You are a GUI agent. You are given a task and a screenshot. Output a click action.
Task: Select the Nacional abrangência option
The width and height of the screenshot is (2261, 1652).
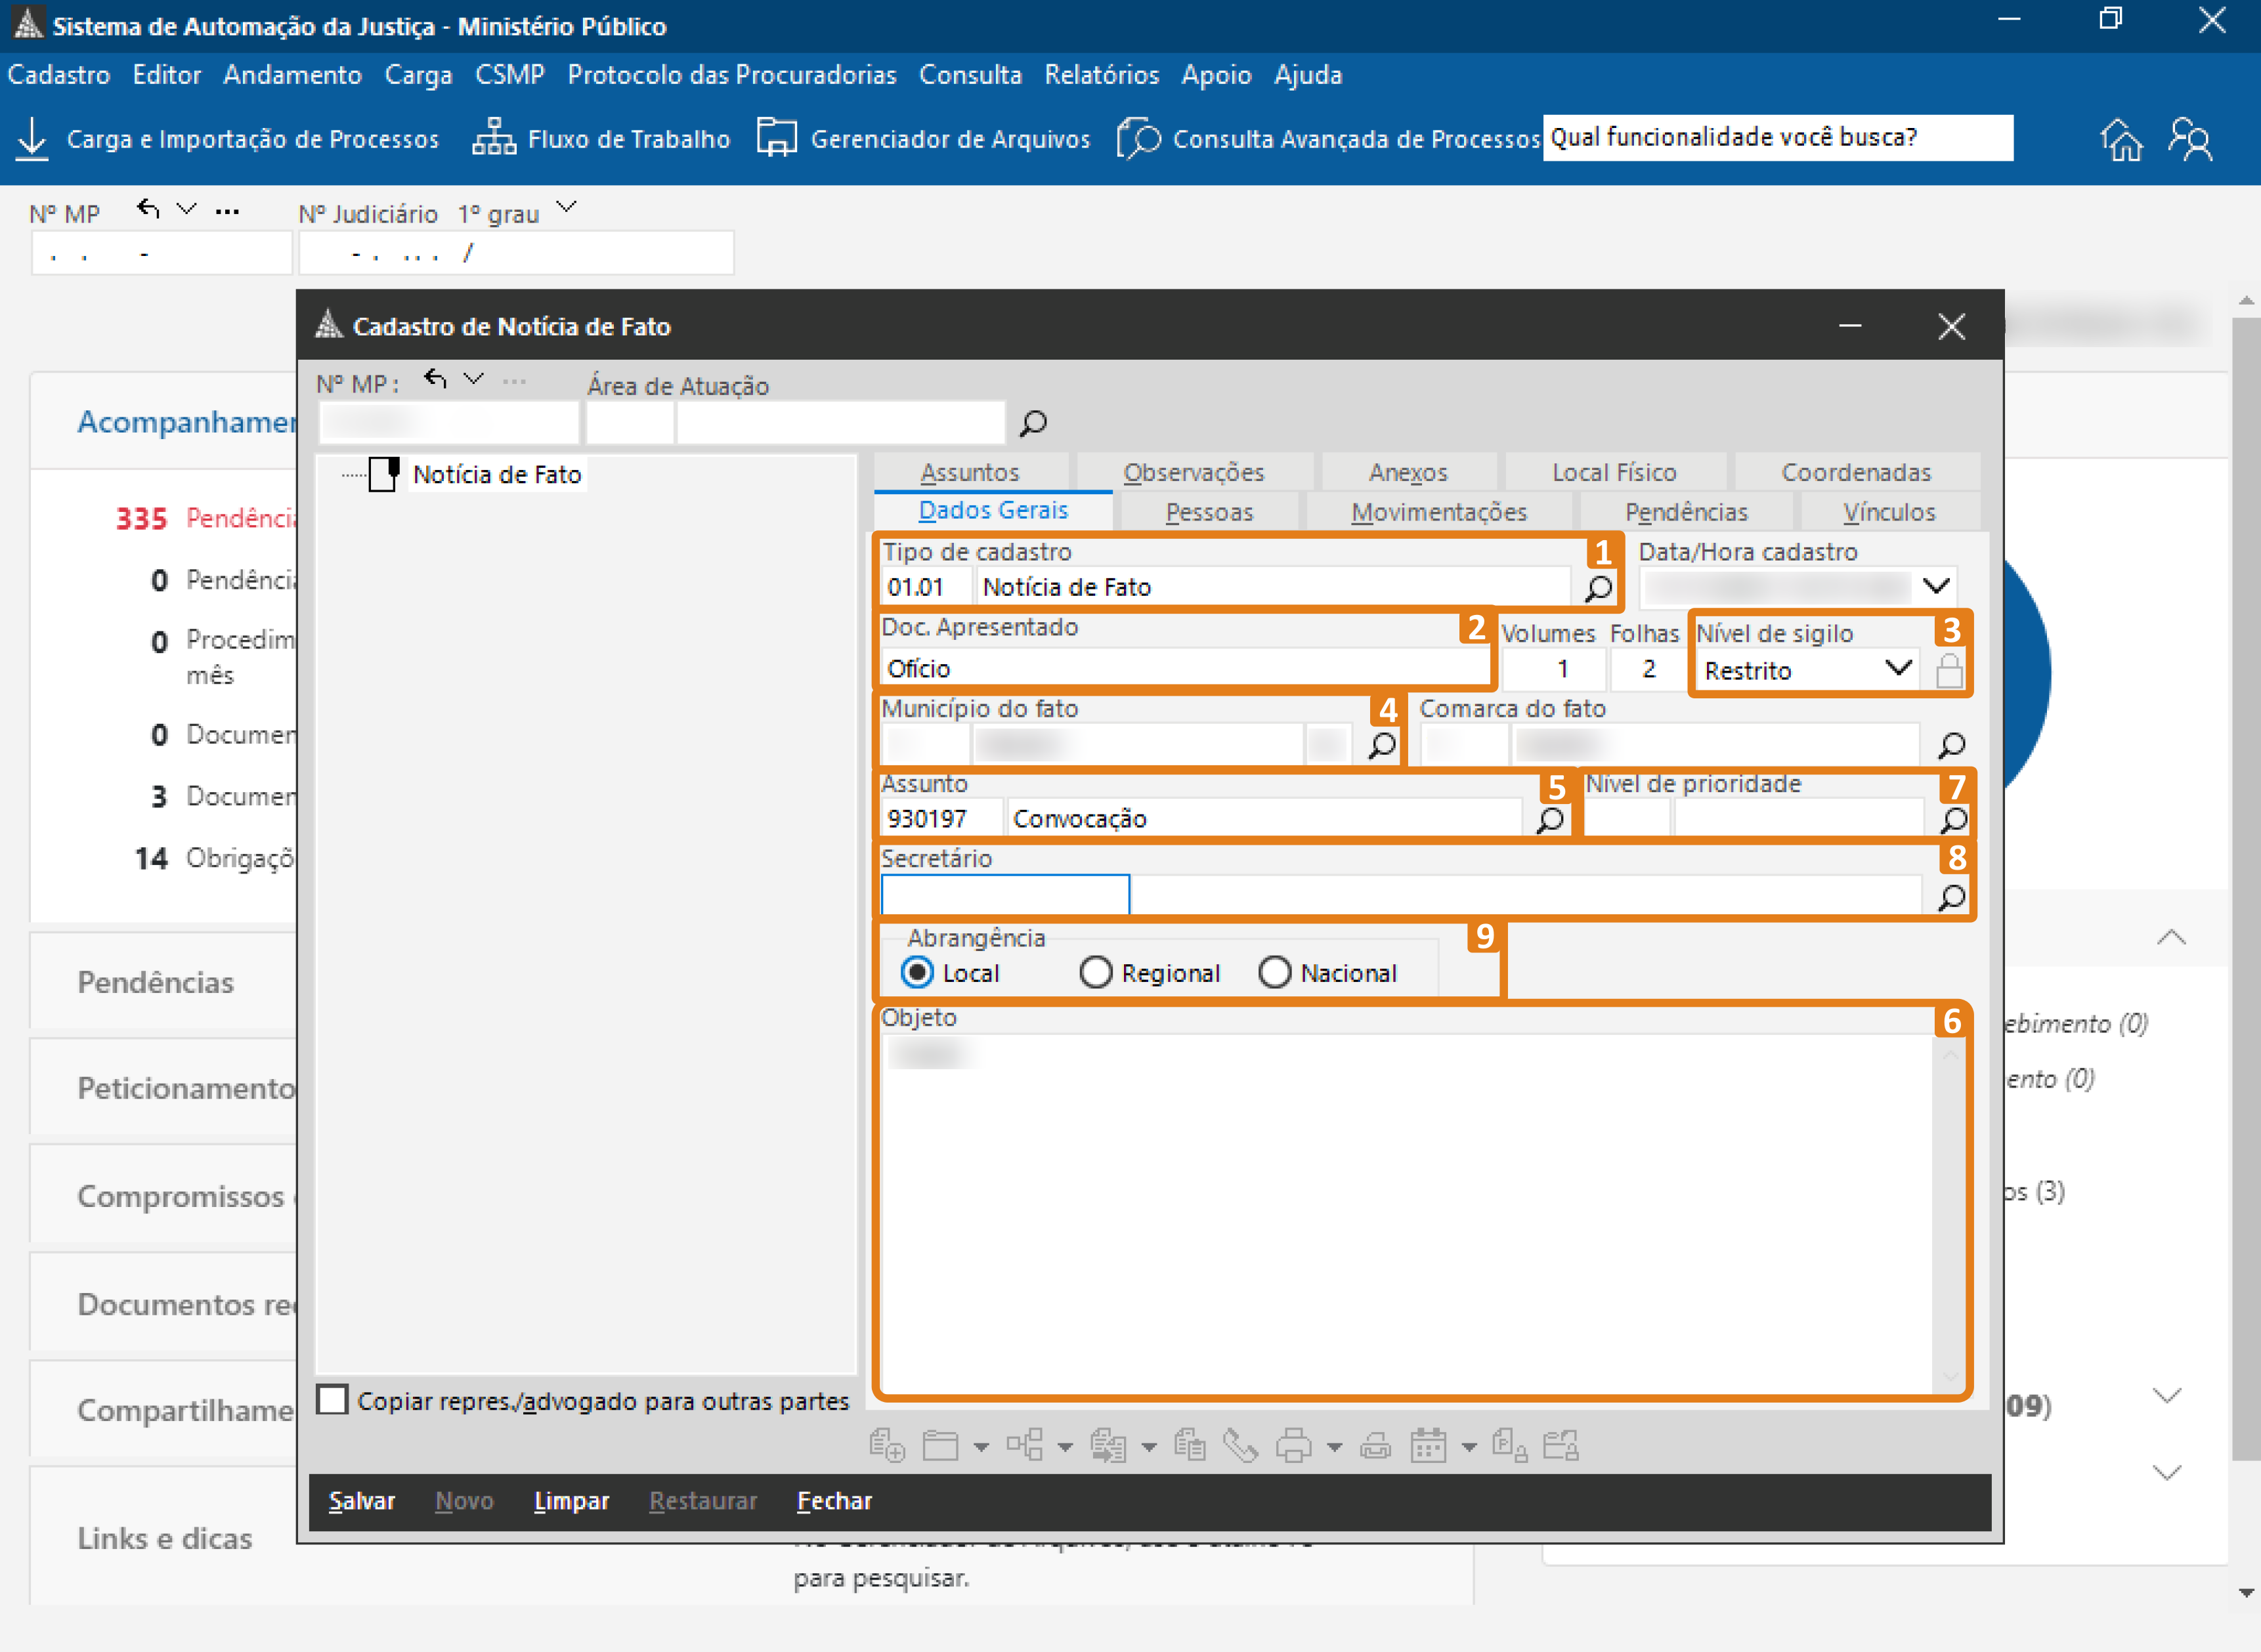click(x=1274, y=972)
